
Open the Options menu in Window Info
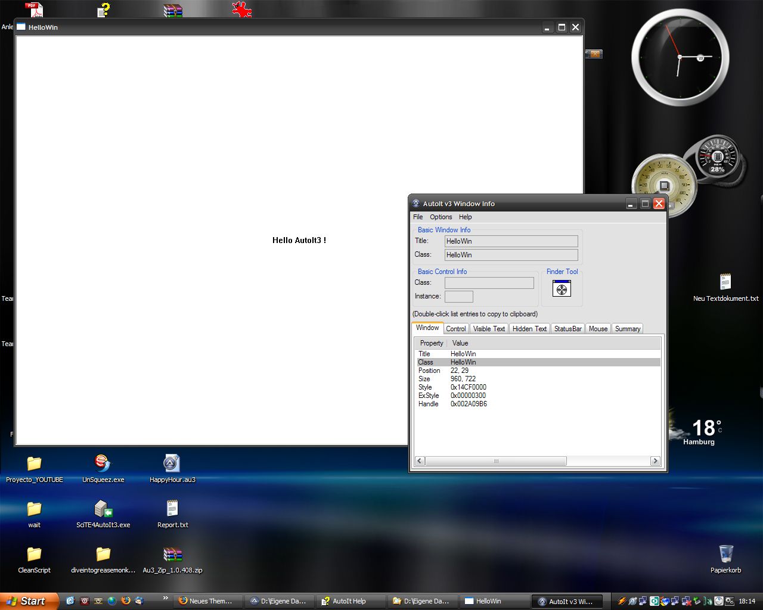click(441, 217)
